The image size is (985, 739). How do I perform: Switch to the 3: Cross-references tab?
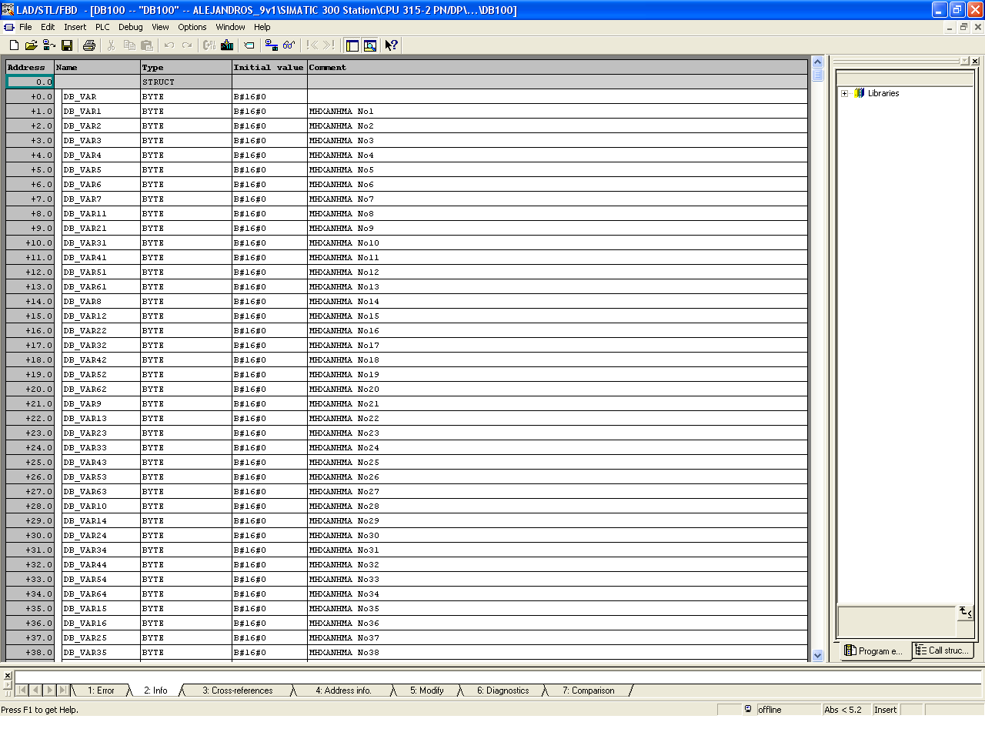coord(238,691)
